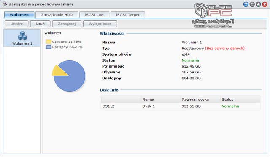Click the 931.51 GB disk size value

pyautogui.click(x=191, y=106)
